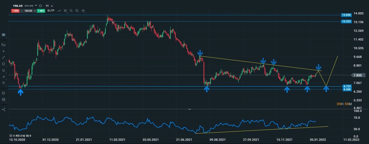Image resolution: width=369 pixels, height=144 pixels.
Task: Select the circle shape drawing tool
Action: 4,64
